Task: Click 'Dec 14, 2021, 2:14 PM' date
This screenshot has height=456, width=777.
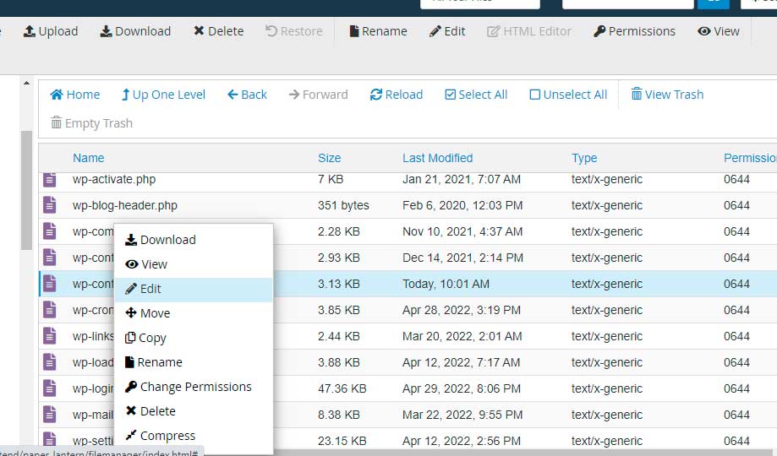Action: click(x=462, y=258)
